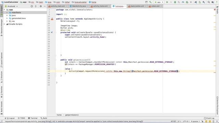Expand the generatedJava folder
Screen dimensions: 219x123
(x=7, y=18)
